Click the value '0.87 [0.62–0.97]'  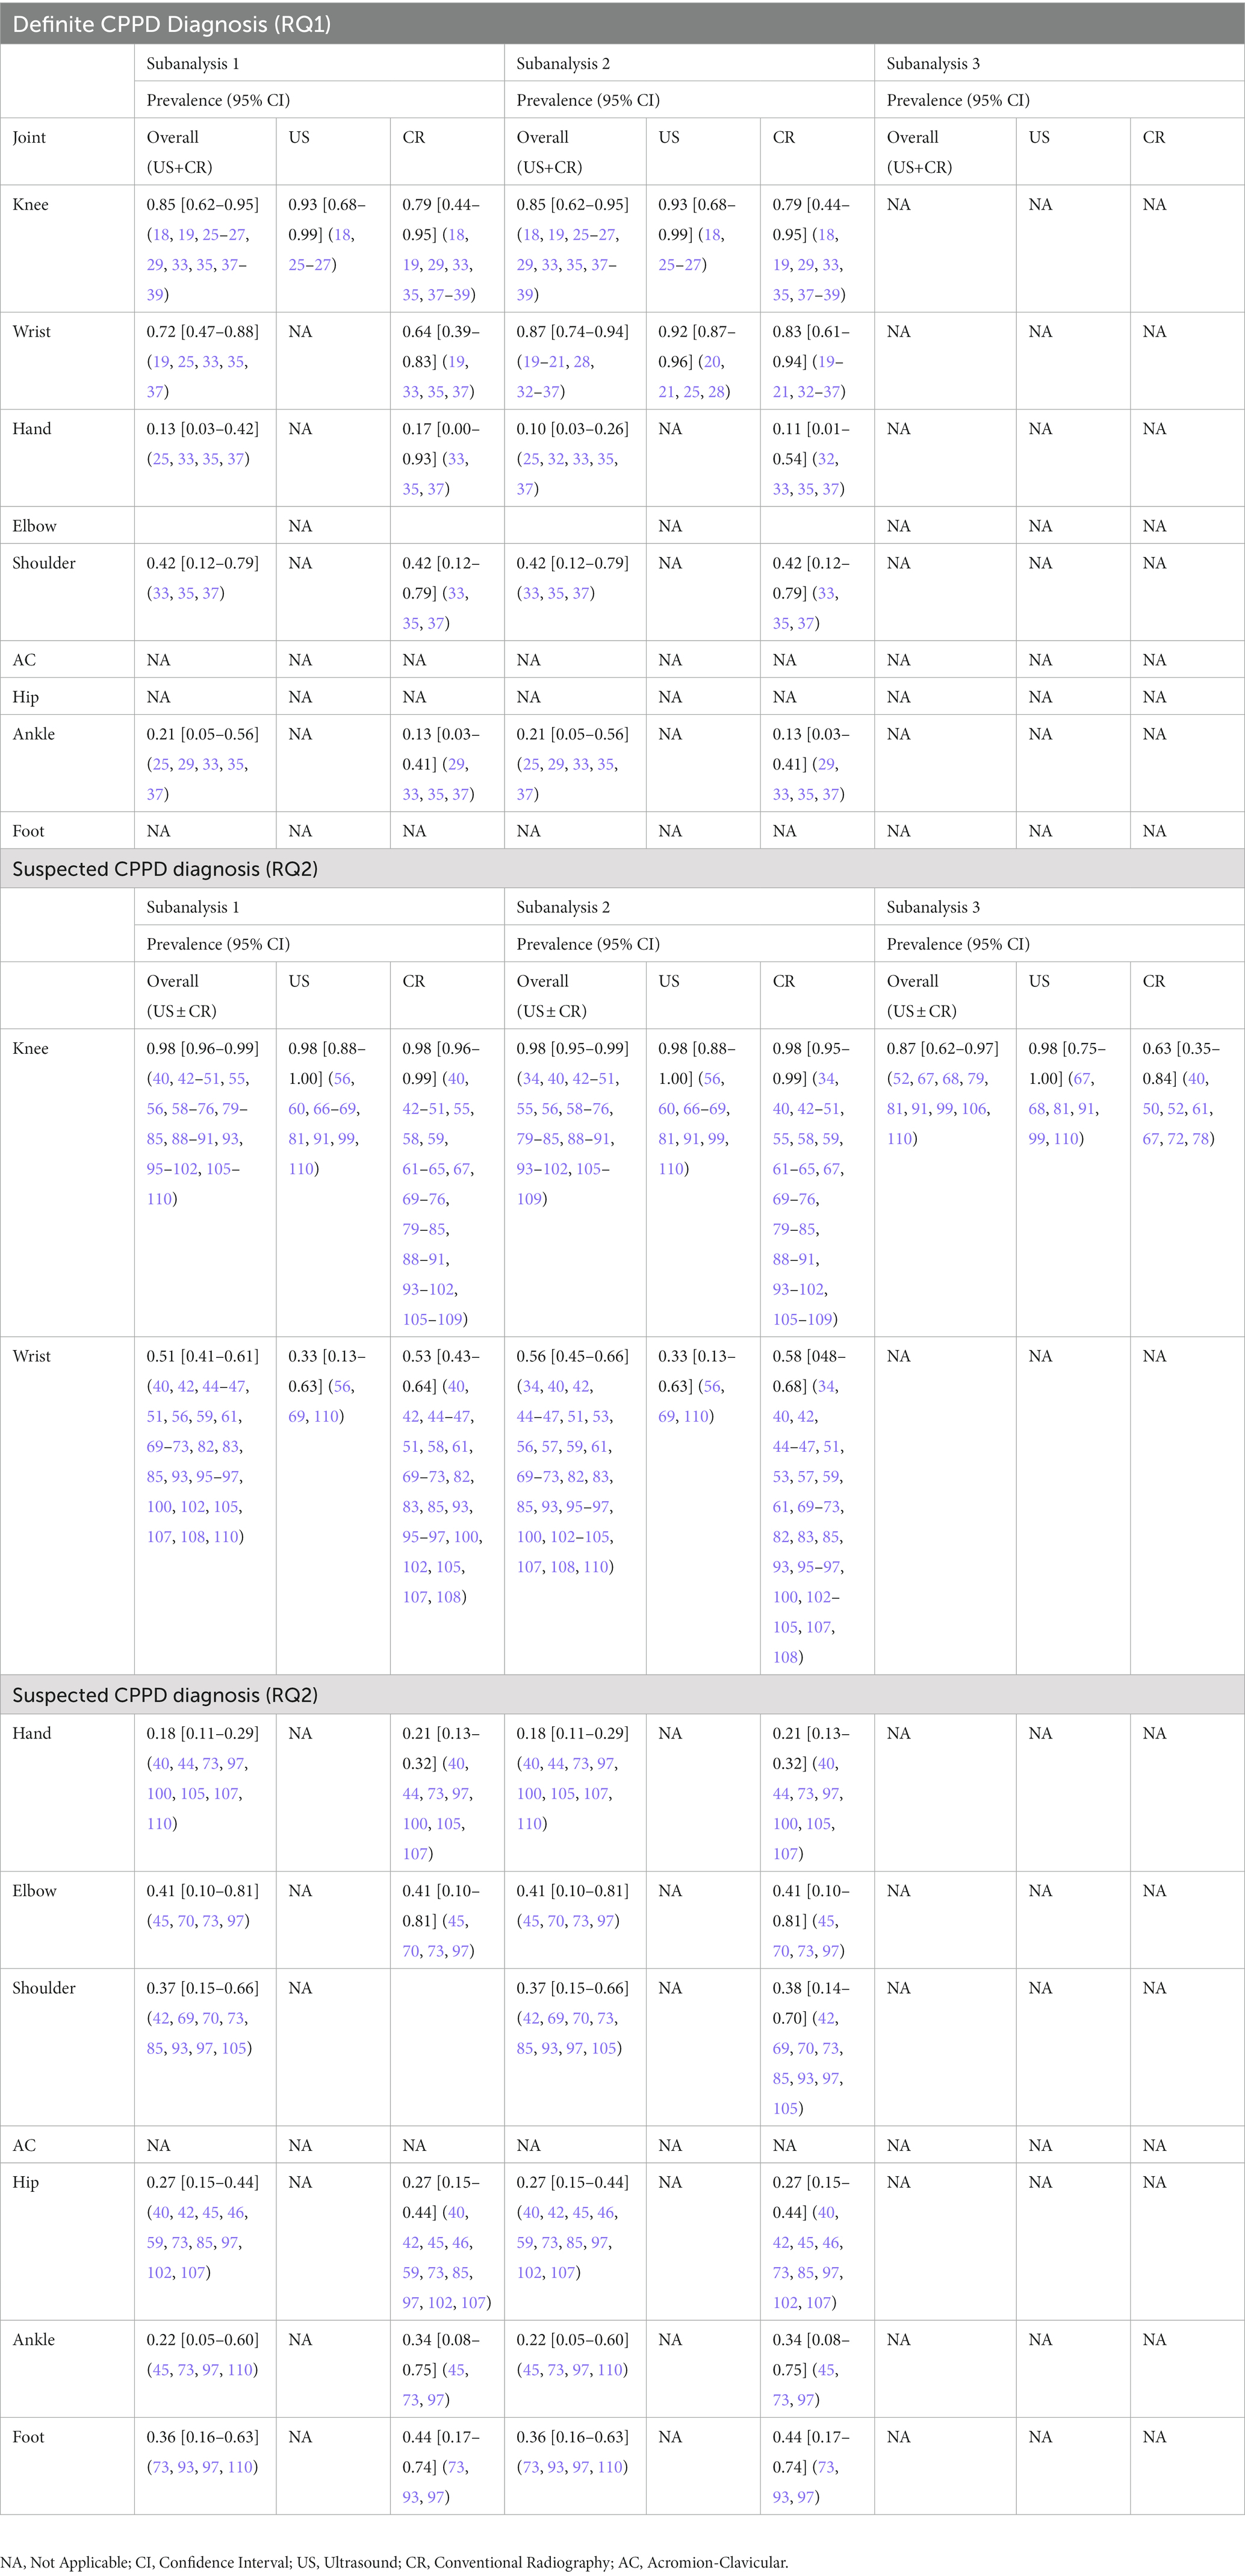coord(942,1048)
